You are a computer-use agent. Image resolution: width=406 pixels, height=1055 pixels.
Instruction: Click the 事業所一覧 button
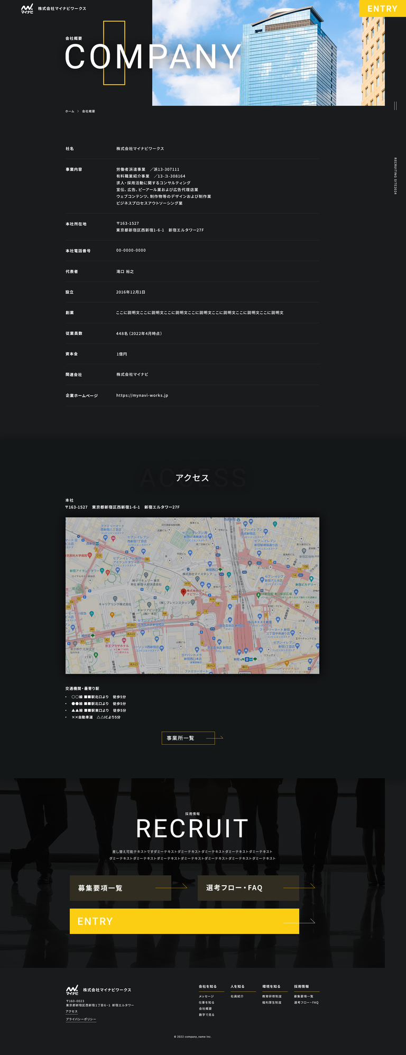pos(188,738)
